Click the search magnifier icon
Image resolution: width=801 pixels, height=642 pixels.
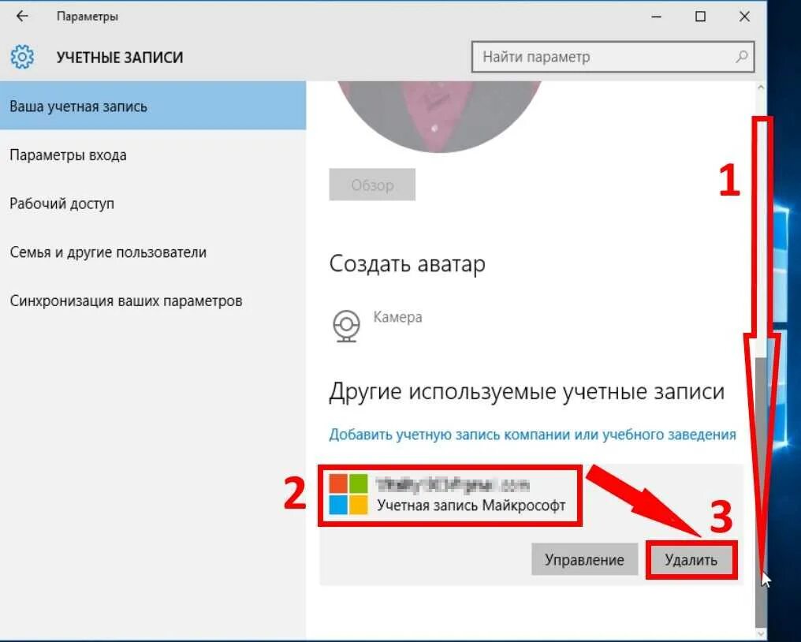(741, 57)
